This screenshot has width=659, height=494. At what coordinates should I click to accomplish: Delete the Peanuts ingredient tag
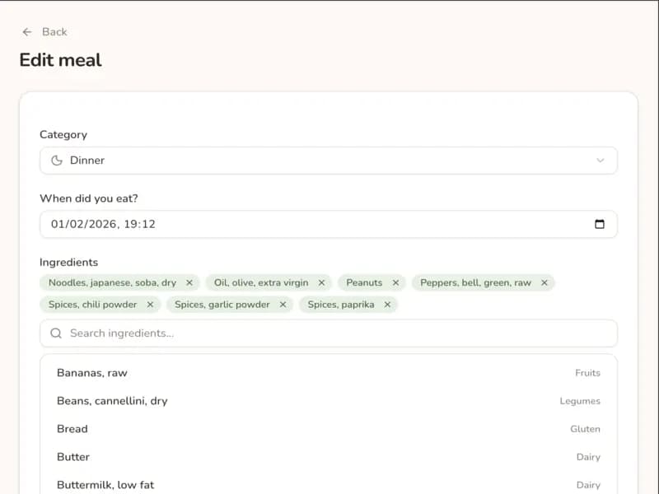tap(395, 282)
